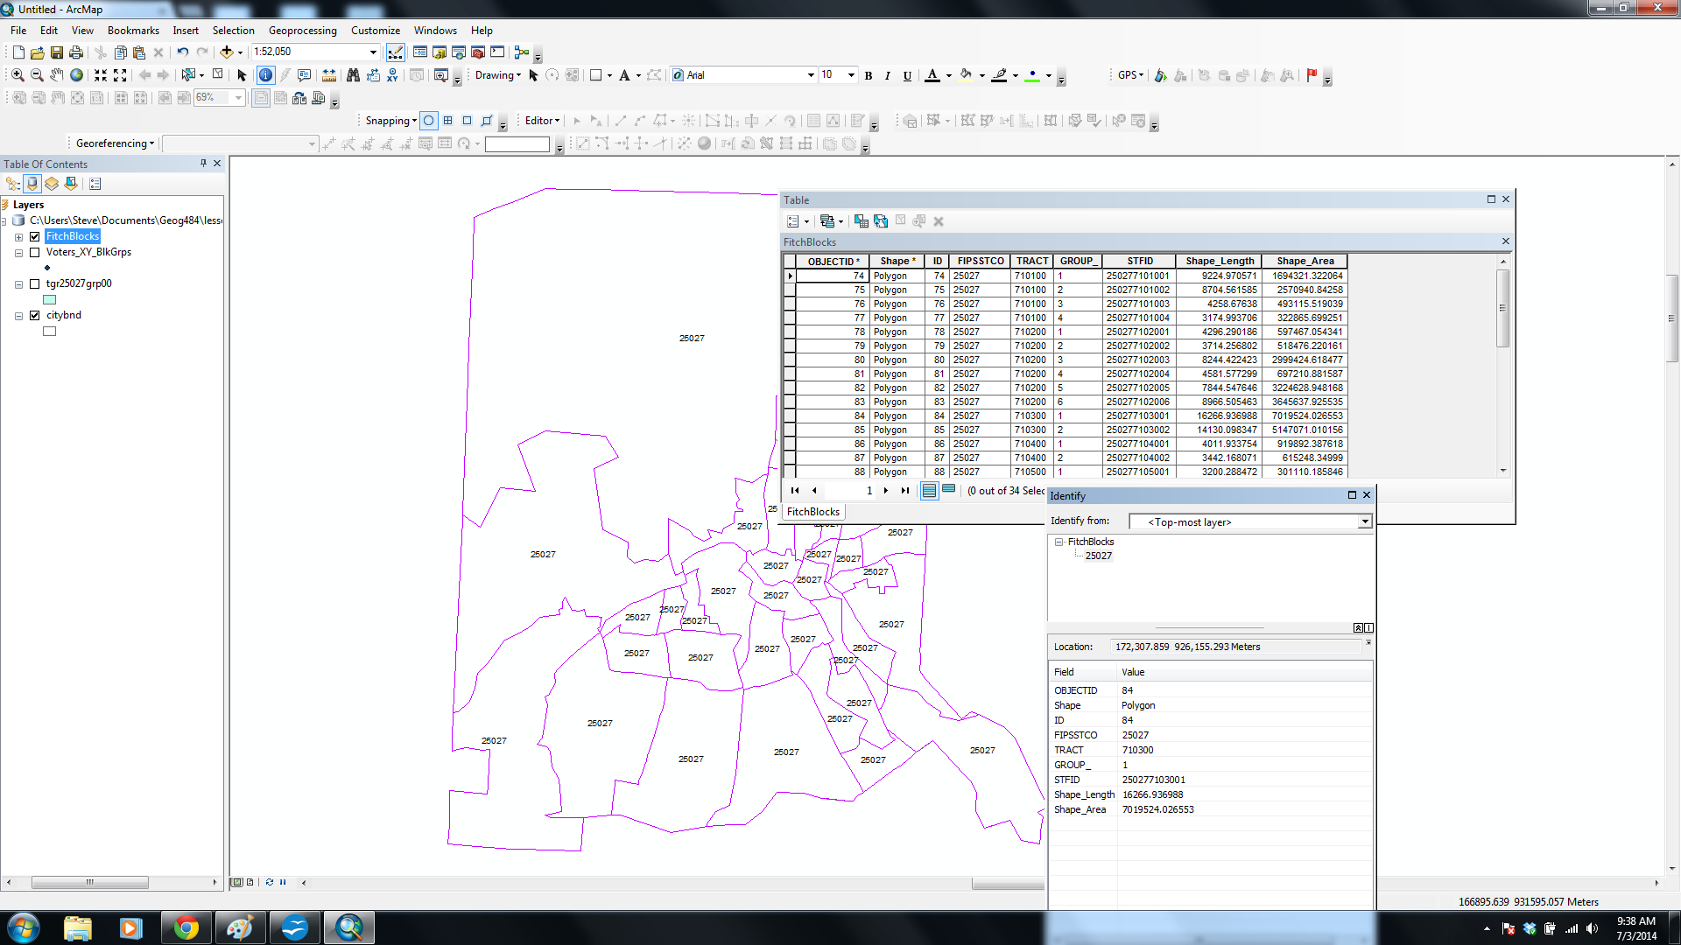Open the Windows menu
The width and height of the screenshot is (1681, 945).
[435, 31]
